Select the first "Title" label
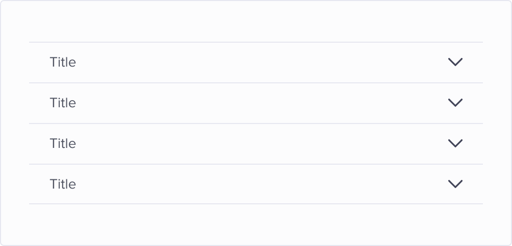Viewport: 512px width, 246px height. point(63,62)
